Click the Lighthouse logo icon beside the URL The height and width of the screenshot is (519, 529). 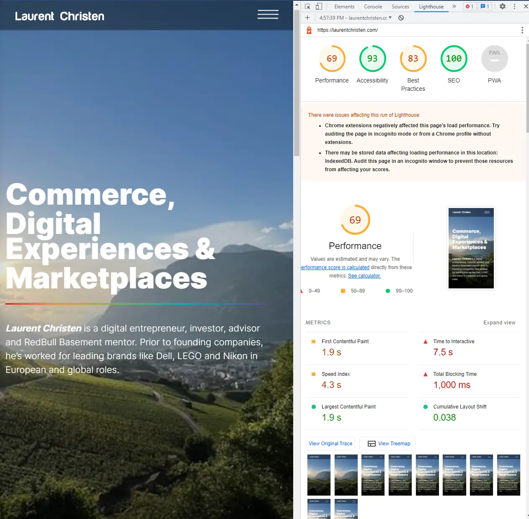pos(309,30)
